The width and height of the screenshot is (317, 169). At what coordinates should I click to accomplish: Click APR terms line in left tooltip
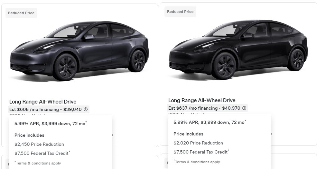pos(51,124)
